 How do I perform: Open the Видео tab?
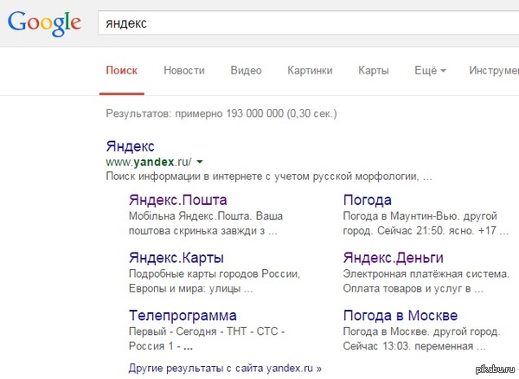246,70
